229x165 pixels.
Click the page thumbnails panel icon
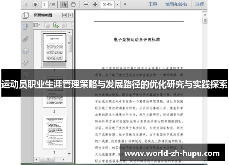point(26,15)
